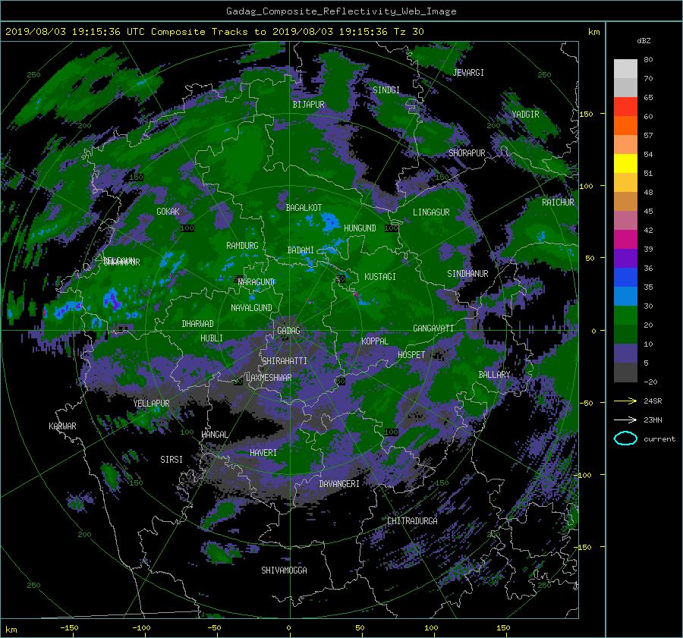683x638 pixels.
Task: Click the KARWAR city label
Action: coord(62,426)
